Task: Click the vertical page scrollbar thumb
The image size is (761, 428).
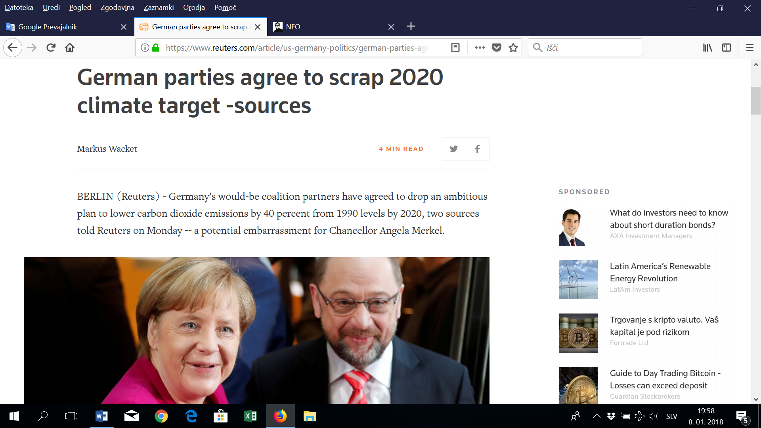Action: 756,101
